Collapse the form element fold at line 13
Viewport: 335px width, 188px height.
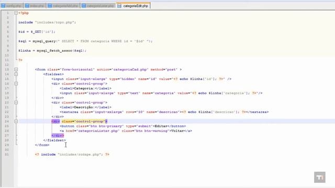(16, 69)
